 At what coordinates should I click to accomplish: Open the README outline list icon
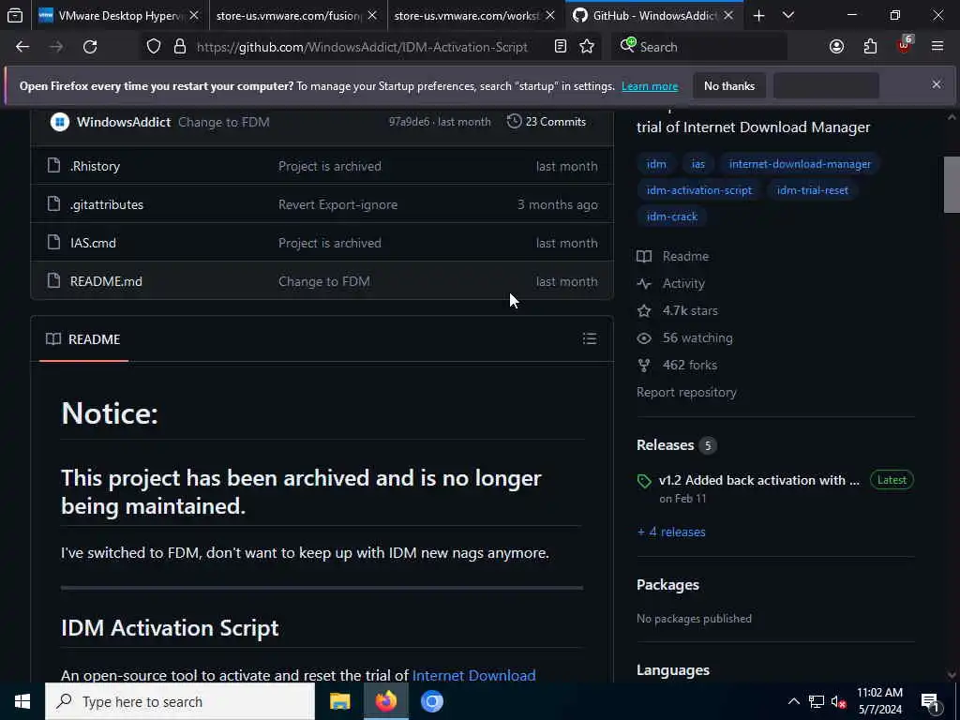pyautogui.click(x=589, y=338)
